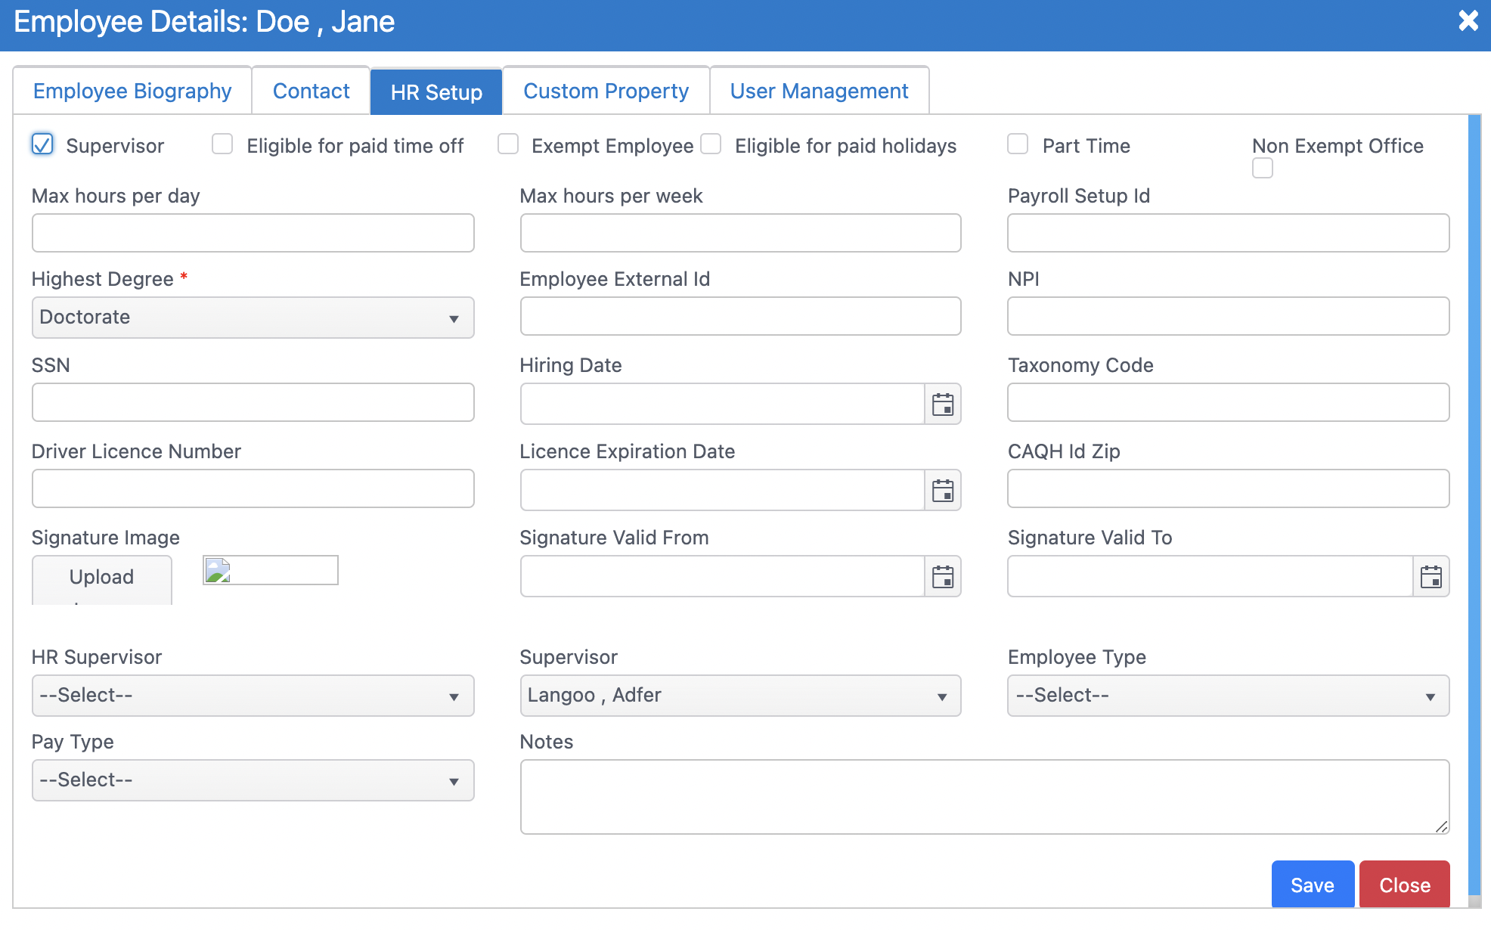Check the Non Exempt Office box
The width and height of the screenshot is (1491, 930).
pyautogui.click(x=1262, y=168)
